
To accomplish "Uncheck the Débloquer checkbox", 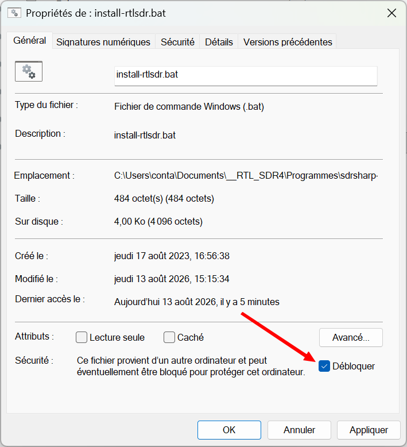I will pyautogui.click(x=324, y=366).
